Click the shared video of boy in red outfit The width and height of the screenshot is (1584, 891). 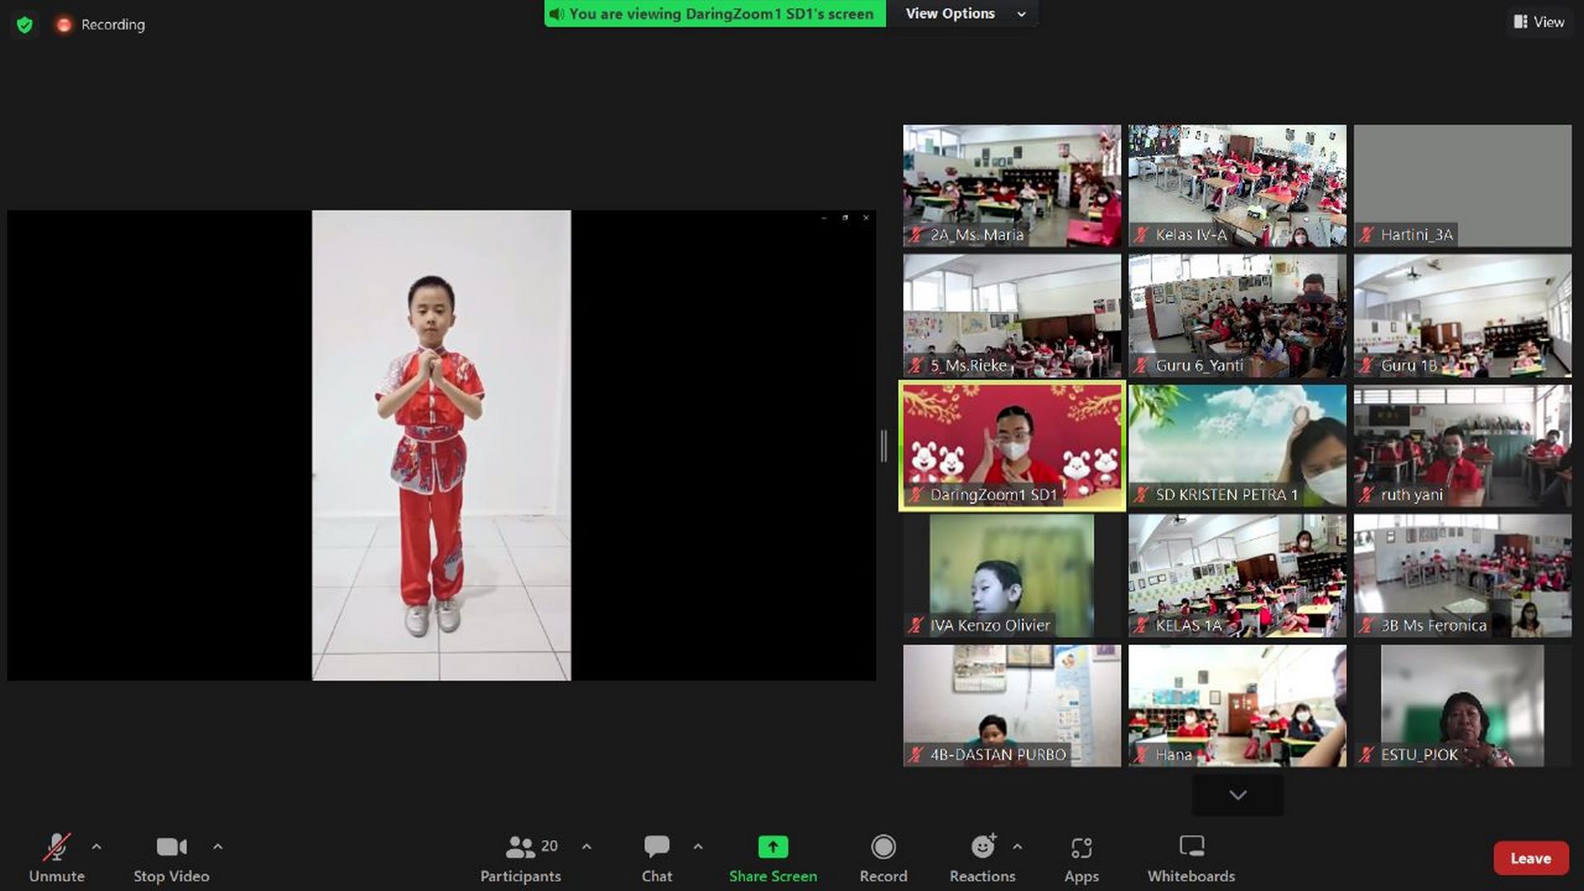441,445
